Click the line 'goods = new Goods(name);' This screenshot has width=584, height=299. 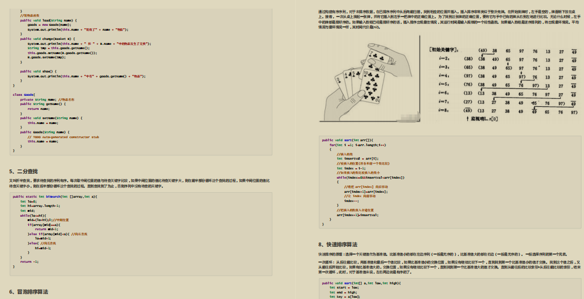pyautogui.click(x=49, y=25)
